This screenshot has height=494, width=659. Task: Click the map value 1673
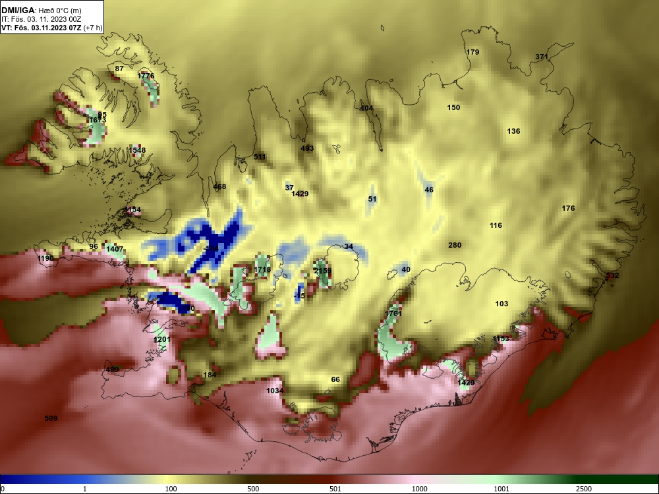[98, 120]
